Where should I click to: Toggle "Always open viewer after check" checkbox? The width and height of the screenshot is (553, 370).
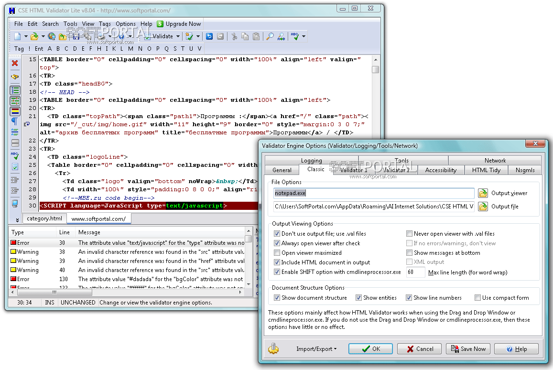point(277,243)
